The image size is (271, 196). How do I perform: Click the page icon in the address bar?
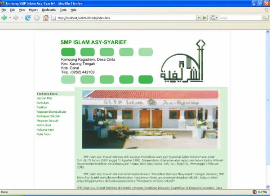(x=54, y=18)
